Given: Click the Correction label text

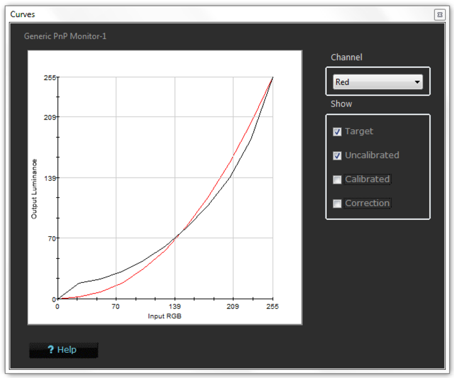Looking at the screenshot, I should click(x=367, y=203).
